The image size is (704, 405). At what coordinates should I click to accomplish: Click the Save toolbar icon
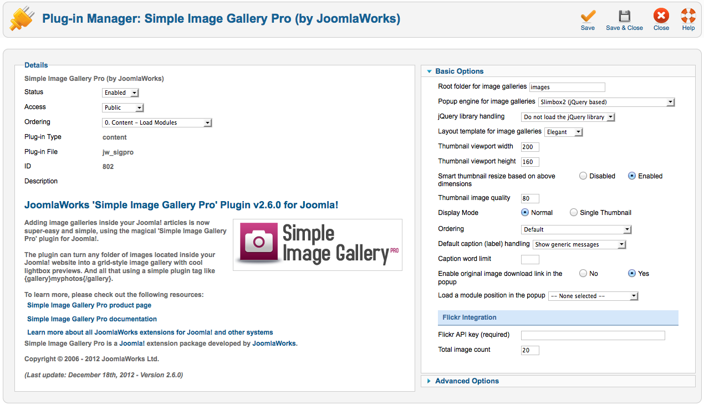[x=588, y=16]
